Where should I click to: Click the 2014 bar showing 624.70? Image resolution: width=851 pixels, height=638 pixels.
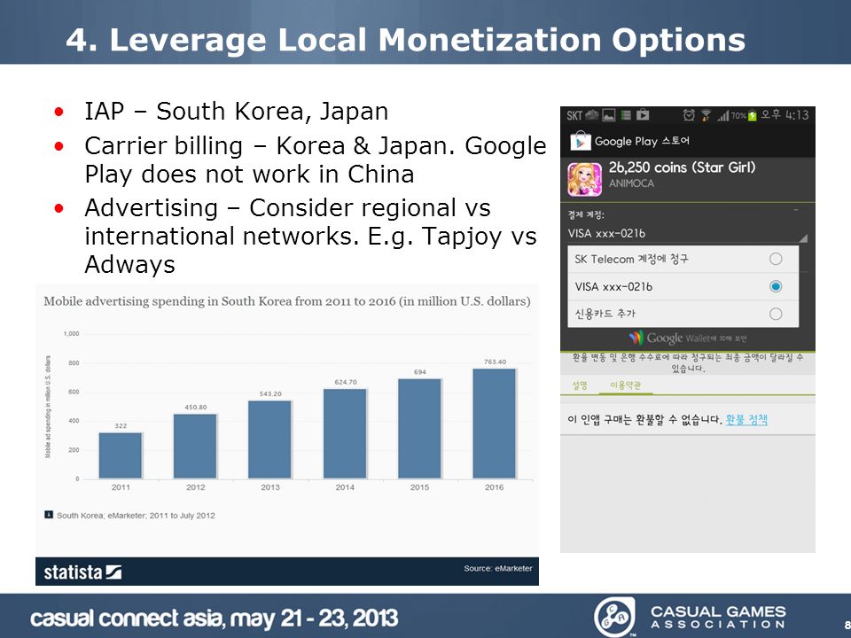coord(345,434)
